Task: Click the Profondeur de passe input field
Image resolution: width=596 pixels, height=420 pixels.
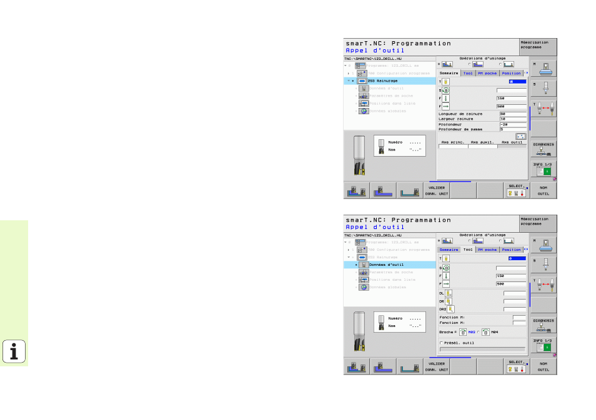Action: [513, 129]
